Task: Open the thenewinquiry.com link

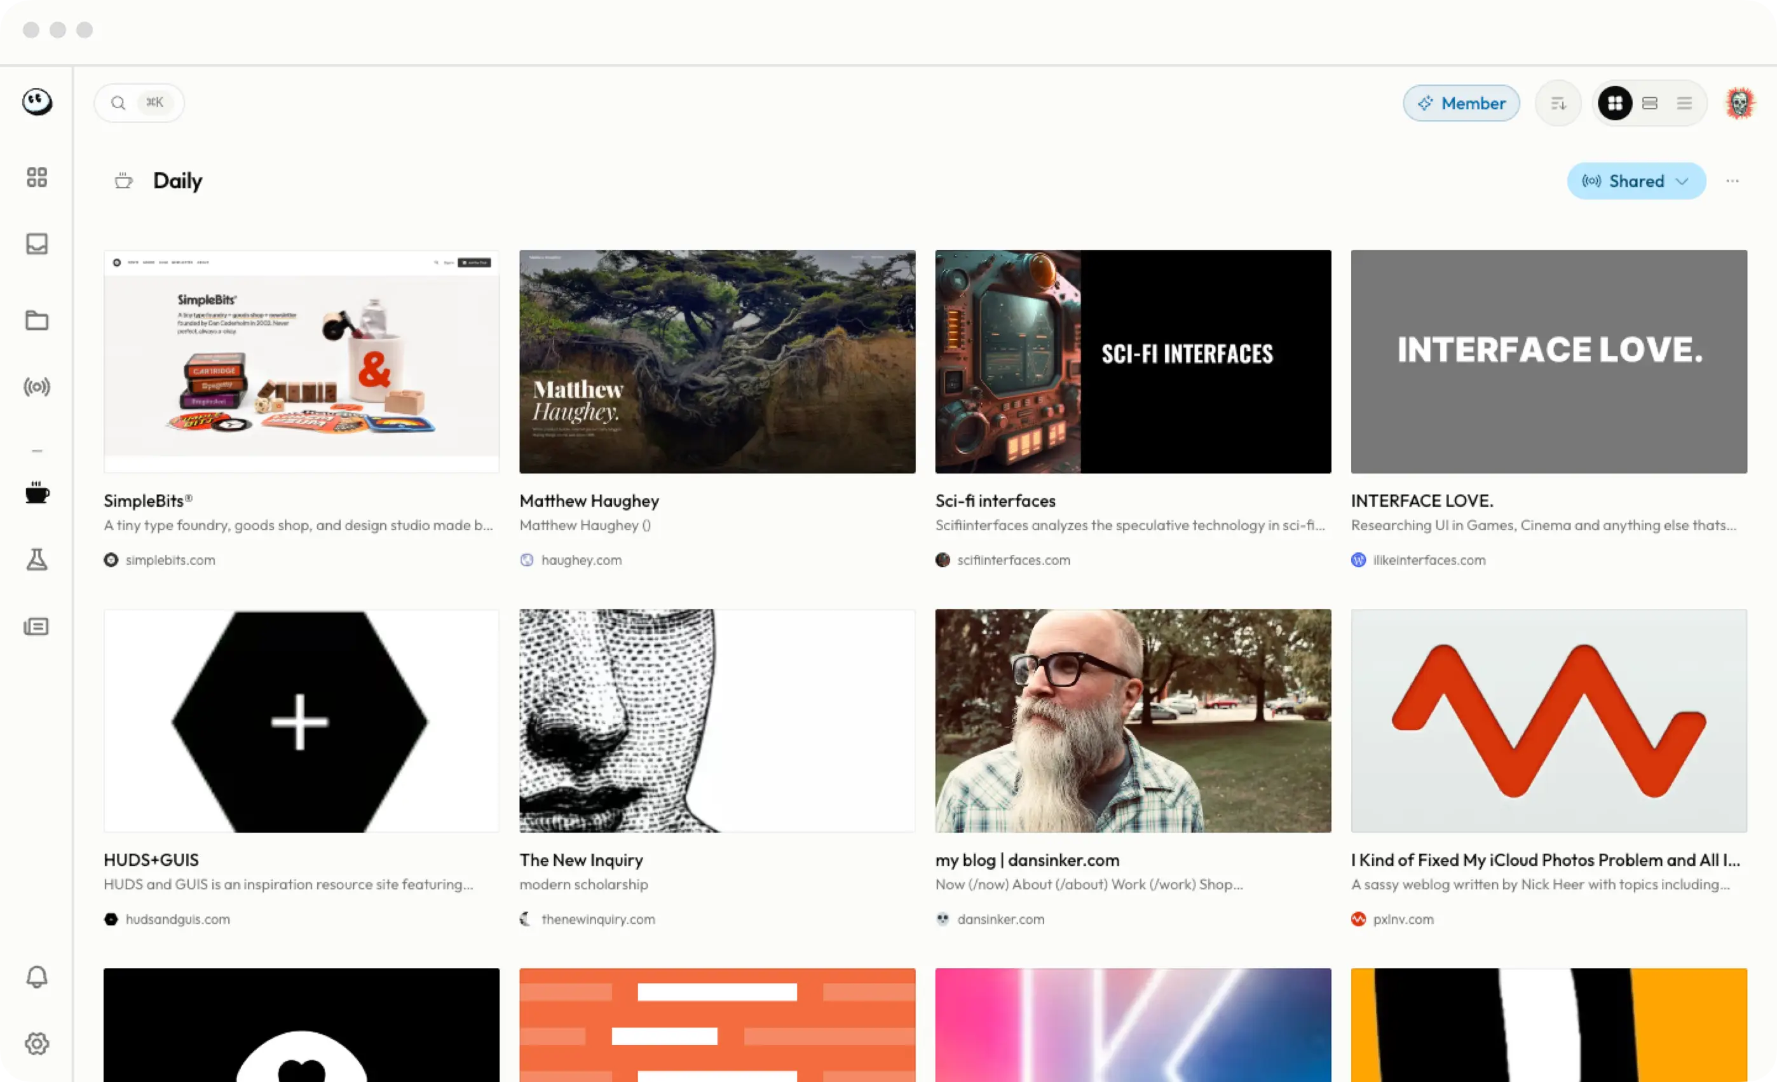Action: pyautogui.click(x=598, y=919)
